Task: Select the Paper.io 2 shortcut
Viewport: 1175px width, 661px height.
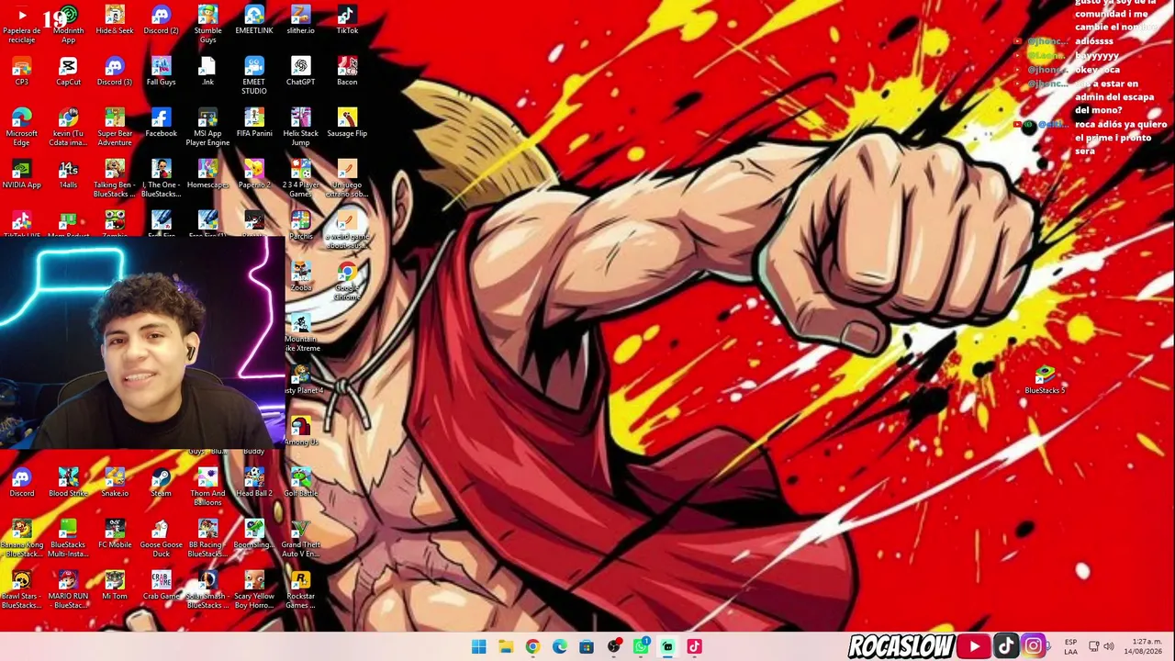Action: click(254, 174)
